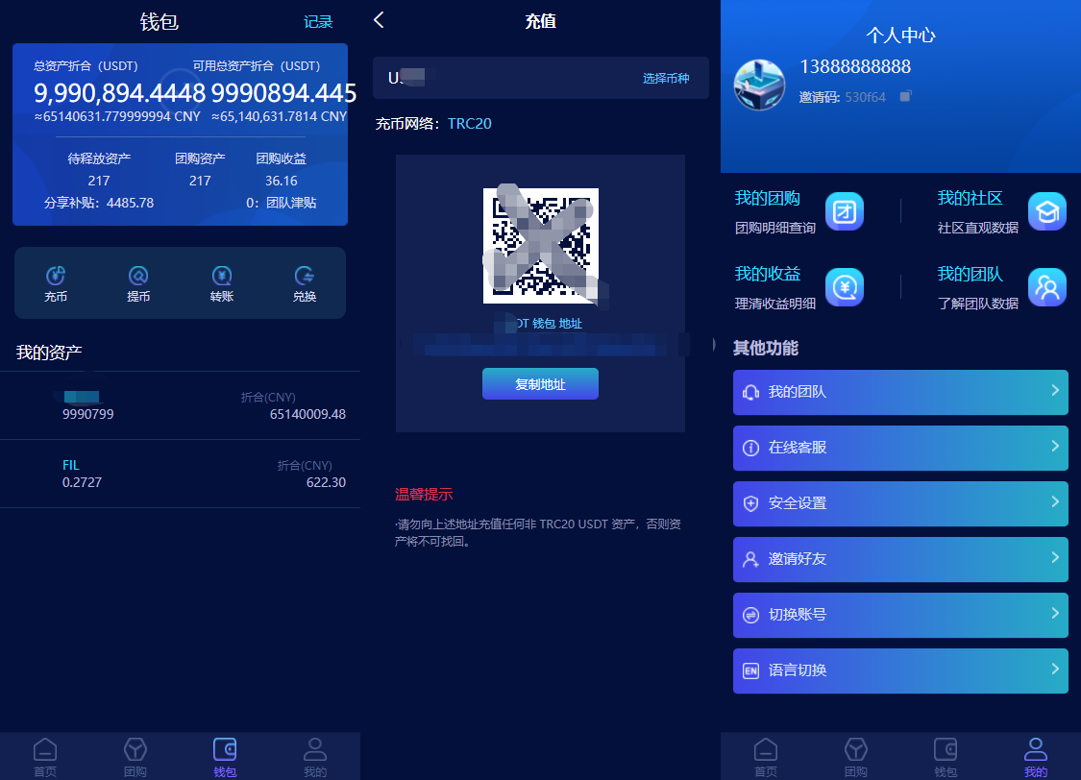Click the blurred wallet address text
1081x780 pixels.
[545, 344]
